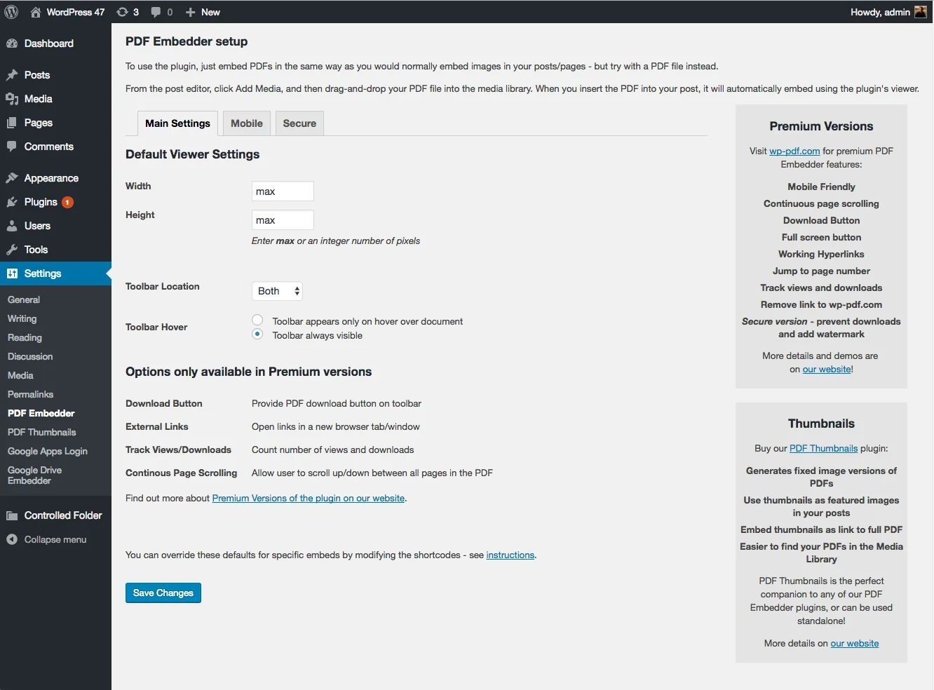Visit the wp-pdf.com link in Premium Versions
Screen dimensions: 934x690
tap(794, 151)
